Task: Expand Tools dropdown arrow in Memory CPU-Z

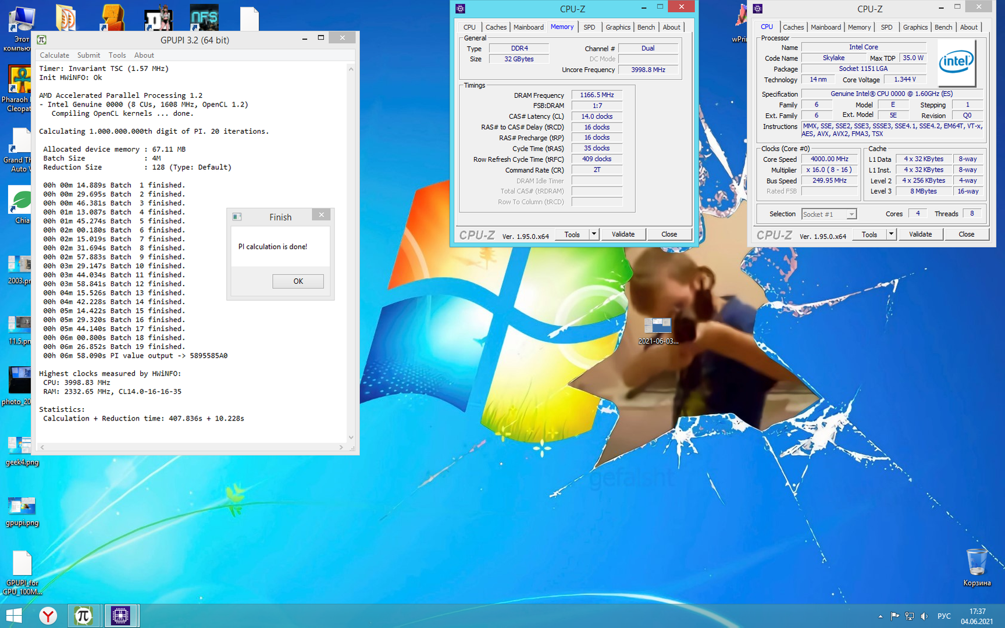Action: (x=594, y=234)
